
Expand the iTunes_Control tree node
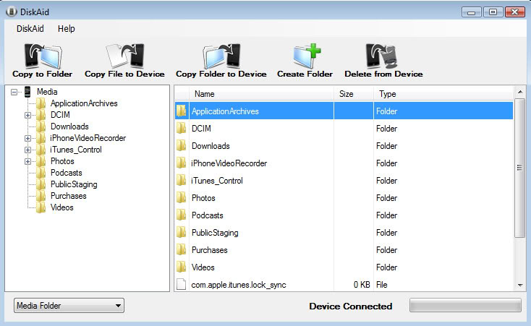[27, 150]
